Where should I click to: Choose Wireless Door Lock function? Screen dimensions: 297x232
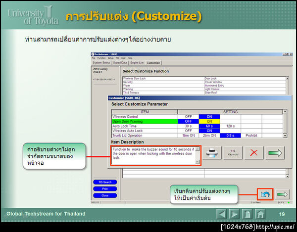[x=163, y=78]
